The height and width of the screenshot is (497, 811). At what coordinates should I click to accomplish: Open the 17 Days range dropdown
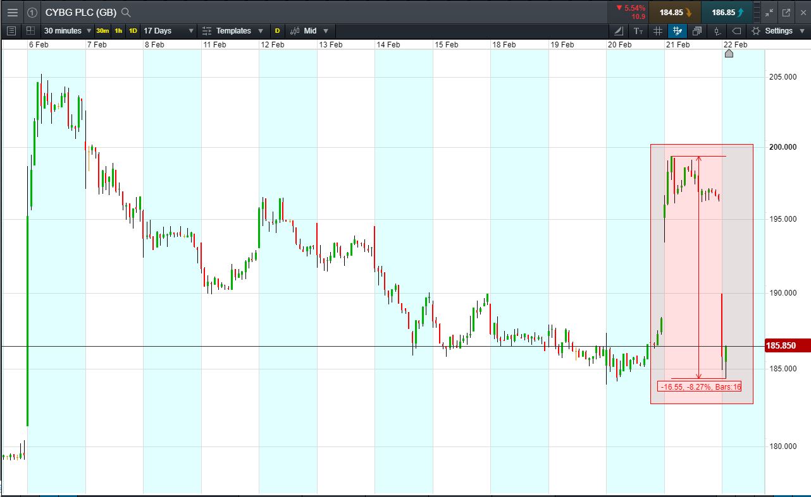tap(168, 31)
